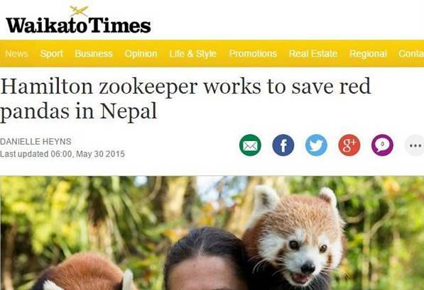
Task: Share article on Facebook
Action: (283, 145)
